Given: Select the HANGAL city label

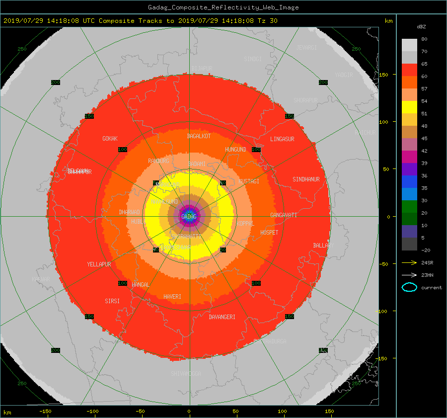Looking at the screenshot, I should pyautogui.click(x=140, y=285).
